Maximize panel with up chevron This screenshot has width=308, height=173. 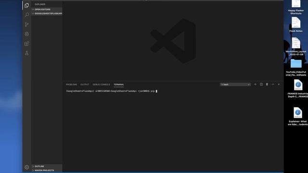[273, 85]
